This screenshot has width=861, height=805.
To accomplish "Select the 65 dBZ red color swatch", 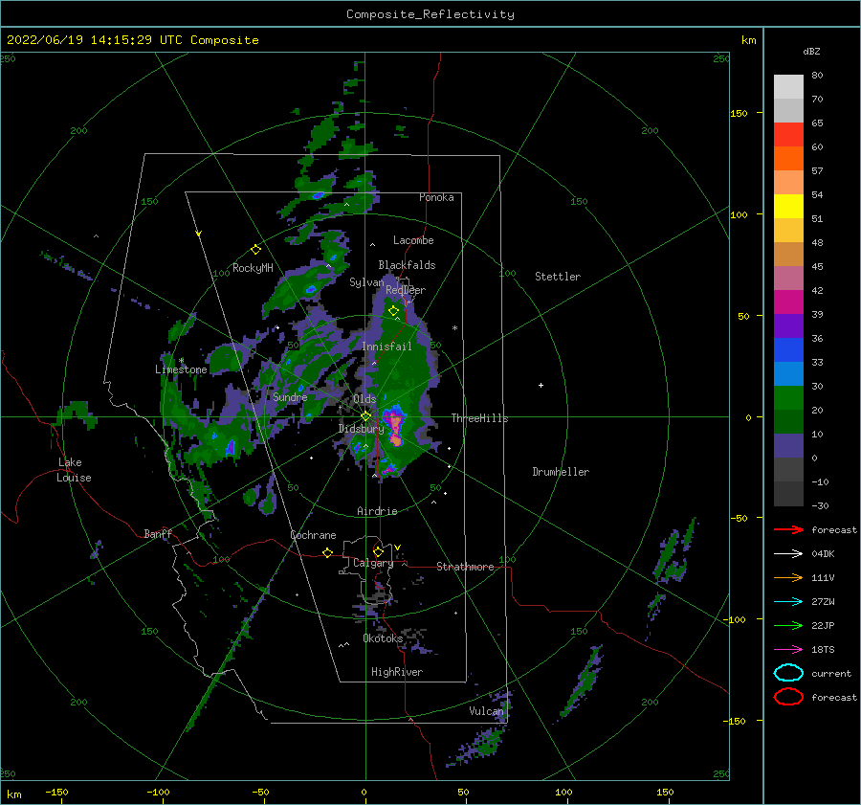I will click(788, 135).
